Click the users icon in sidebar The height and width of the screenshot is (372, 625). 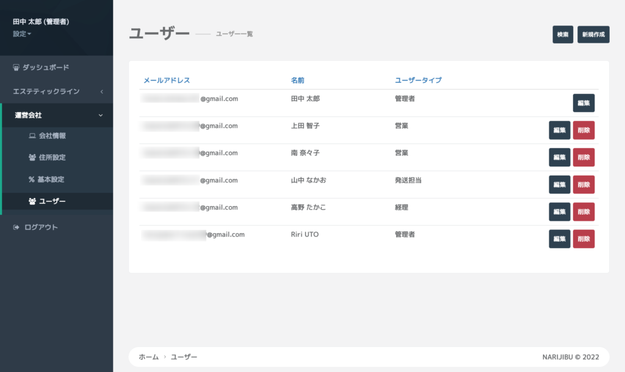point(32,201)
